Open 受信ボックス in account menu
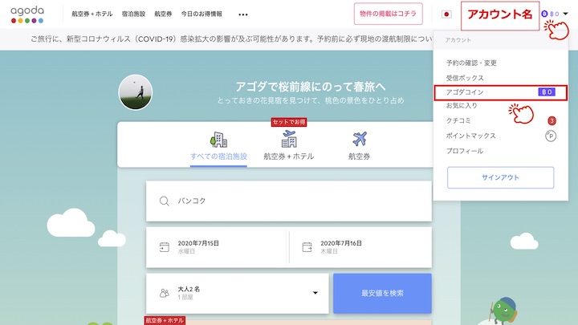 click(x=465, y=78)
